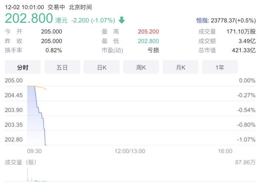Viewport: 260px width, 184px height.
Task: Switch to 月K monthly view
Action: click(180, 67)
